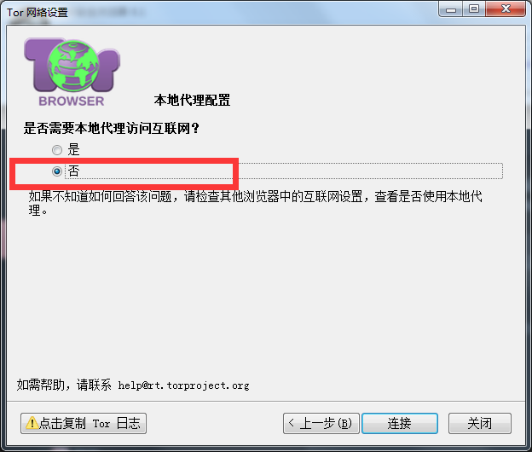Click the back chevron on 上一步 button
532x452 pixels.
click(x=291, y=422)
